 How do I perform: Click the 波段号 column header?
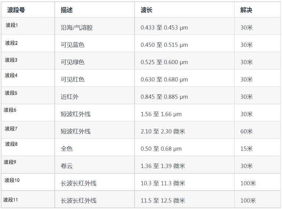16,10
